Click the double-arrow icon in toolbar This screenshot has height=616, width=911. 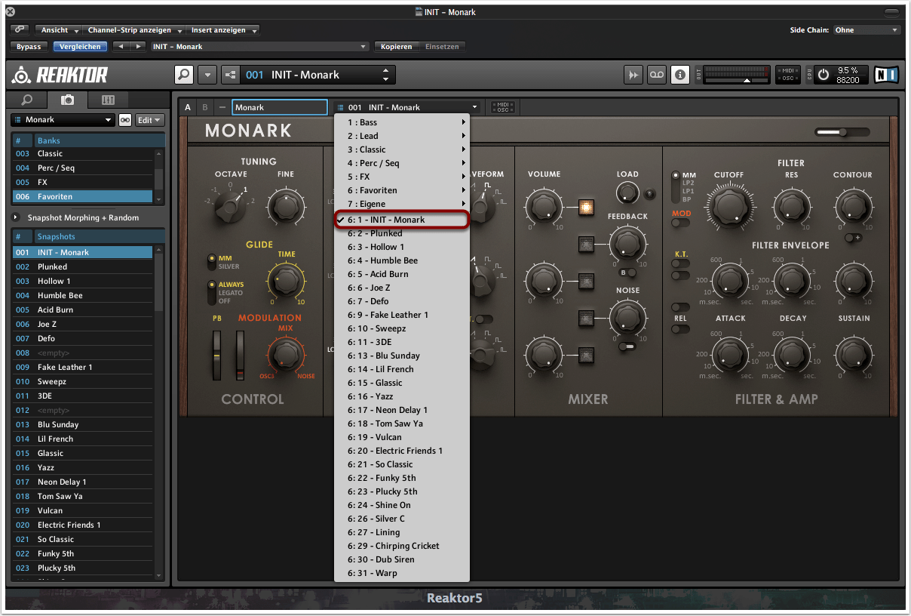pyautogui.click(x=633, y=75)
